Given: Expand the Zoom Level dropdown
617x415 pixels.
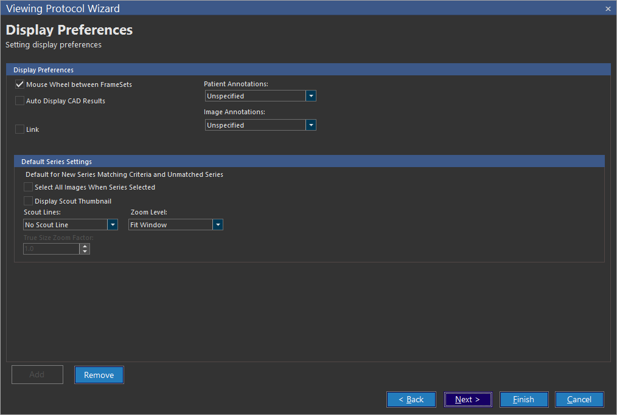Looking at the screenshot, I should click(x=218, y=225).
